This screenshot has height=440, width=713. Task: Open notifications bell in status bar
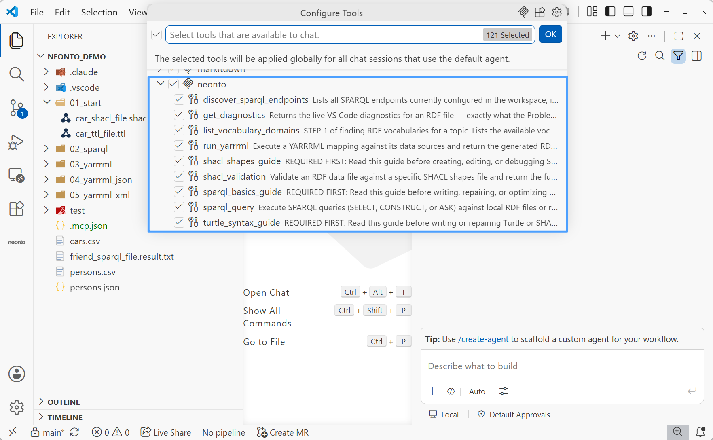701,432
